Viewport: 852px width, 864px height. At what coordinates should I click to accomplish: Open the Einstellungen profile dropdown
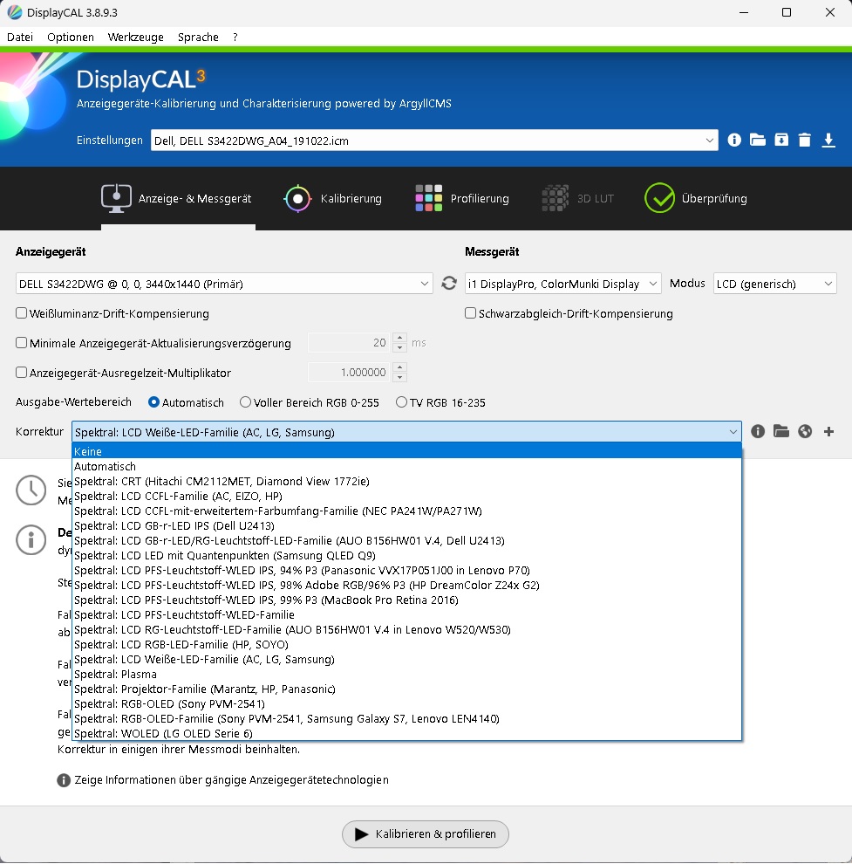pyautogui.click(x=434, y=141)
